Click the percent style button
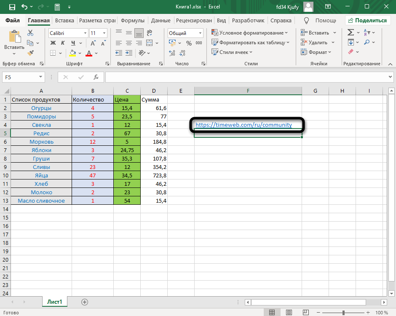Viewport: 396px width, 316px height. click(188, 43)
